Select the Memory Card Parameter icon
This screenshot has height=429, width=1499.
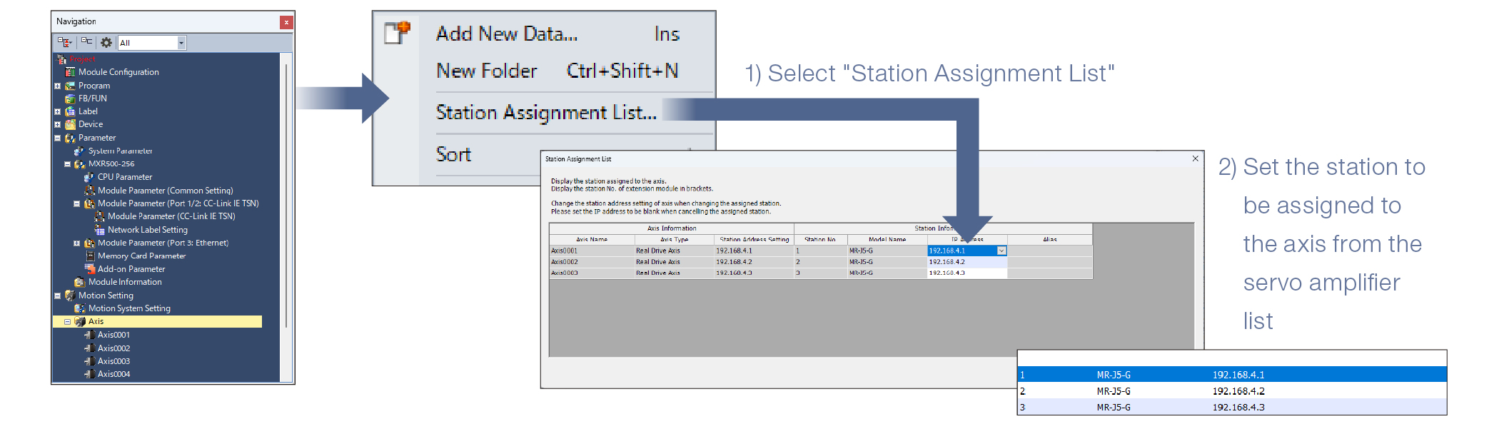point(90,256)
